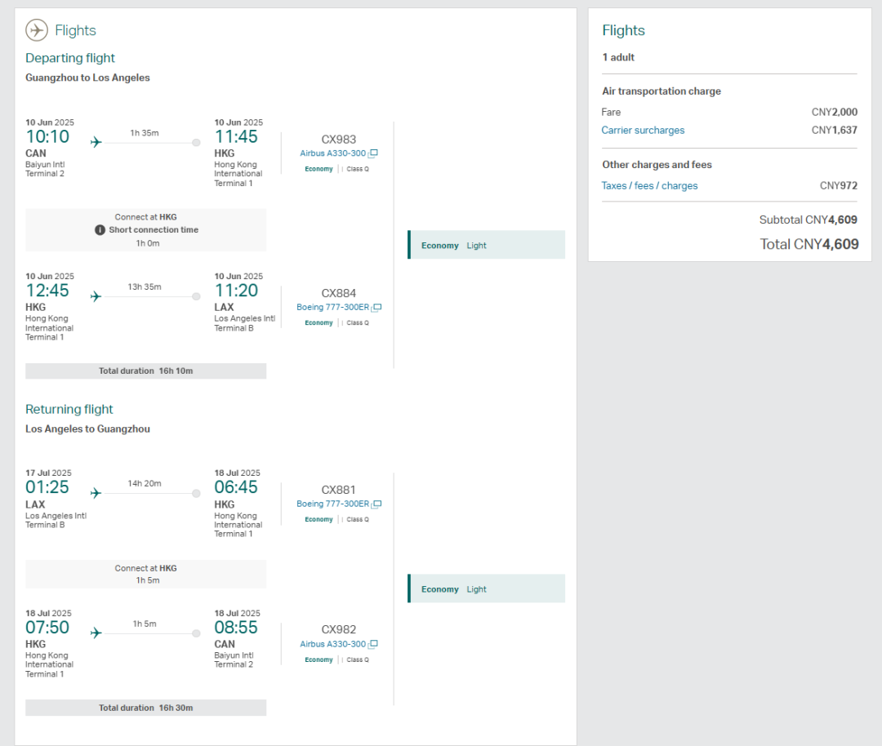882x746 pixels.
Task: Open popup icon next to CX881 aircraft
Action: (376, 504)
